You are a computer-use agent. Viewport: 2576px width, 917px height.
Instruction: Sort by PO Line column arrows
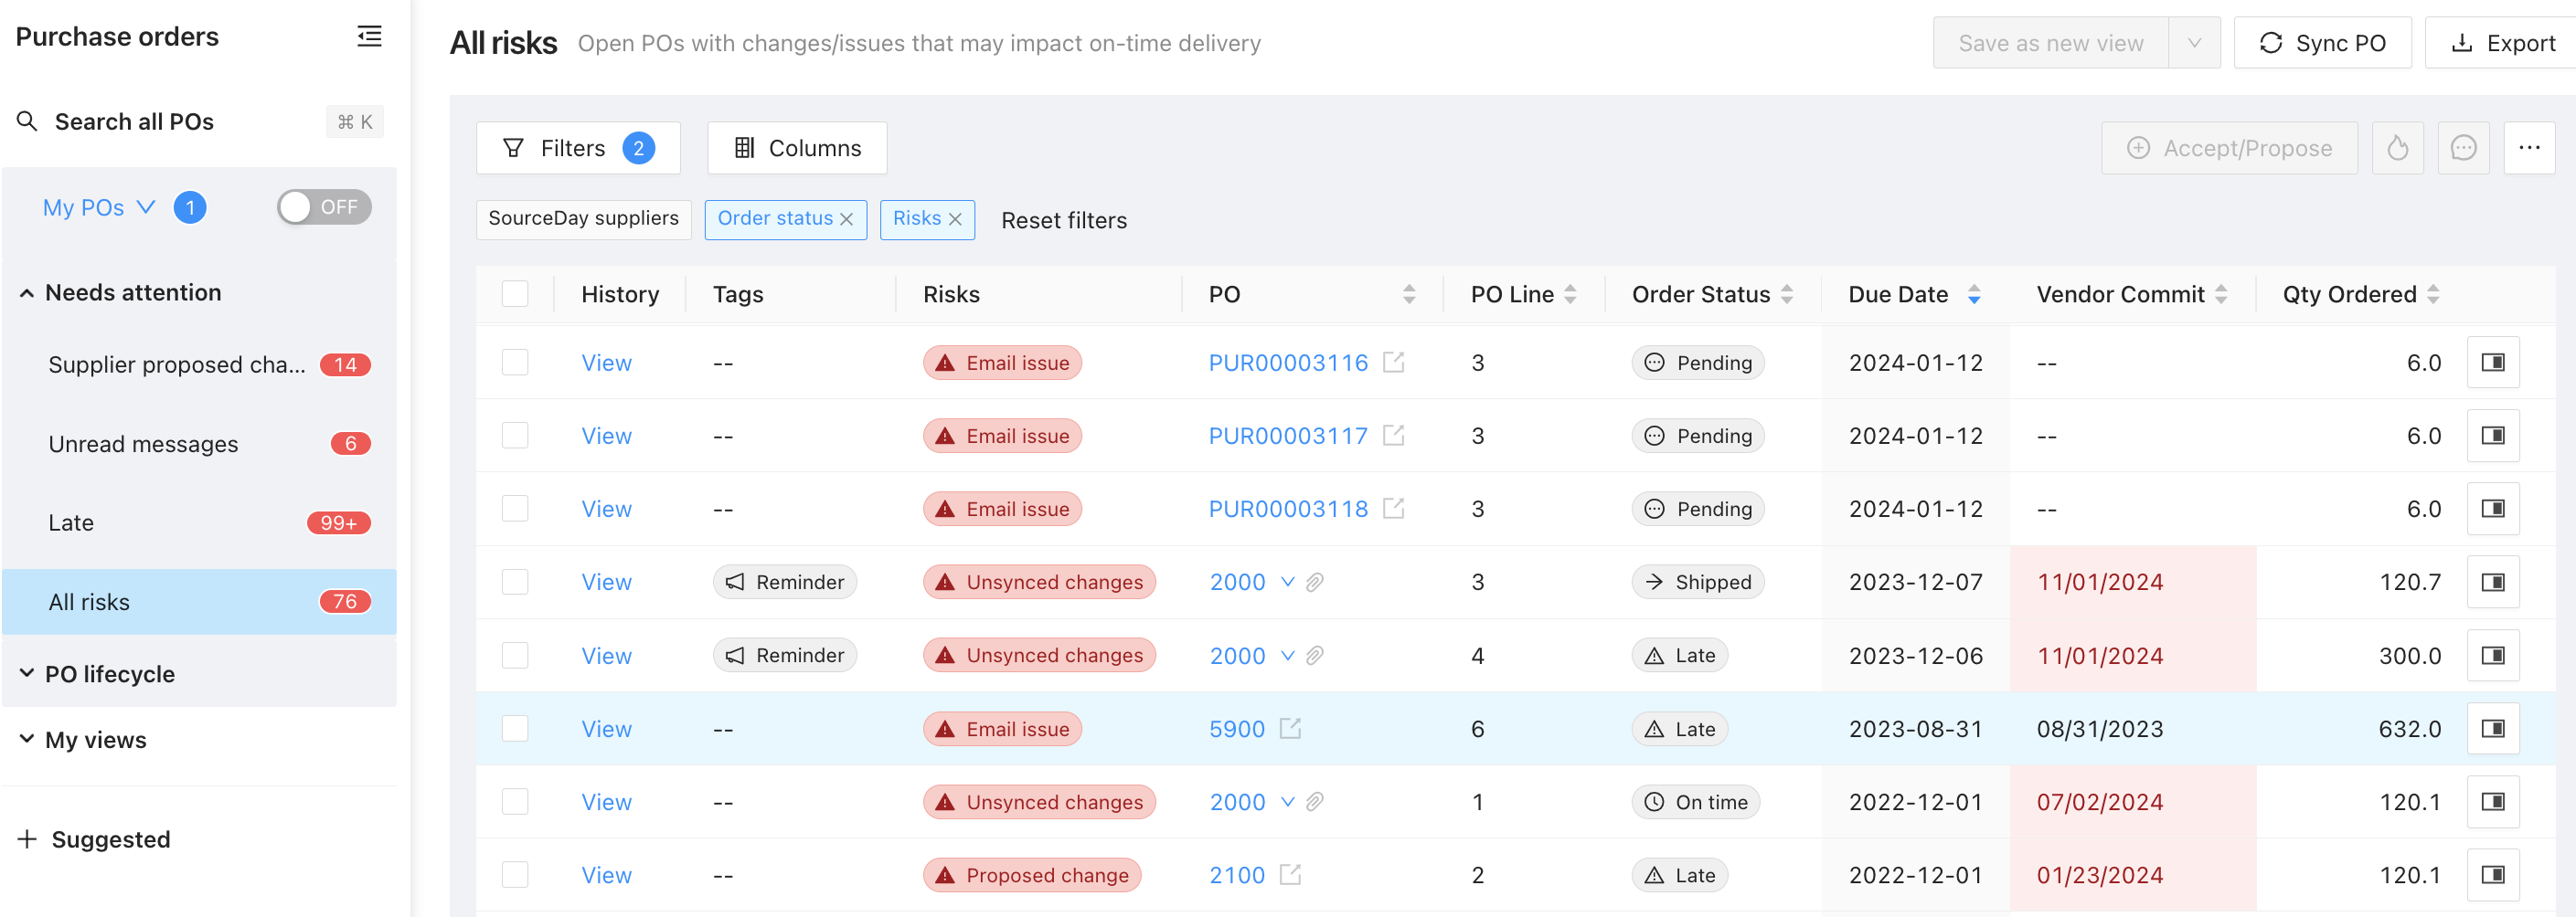(x=1570, y=295)
